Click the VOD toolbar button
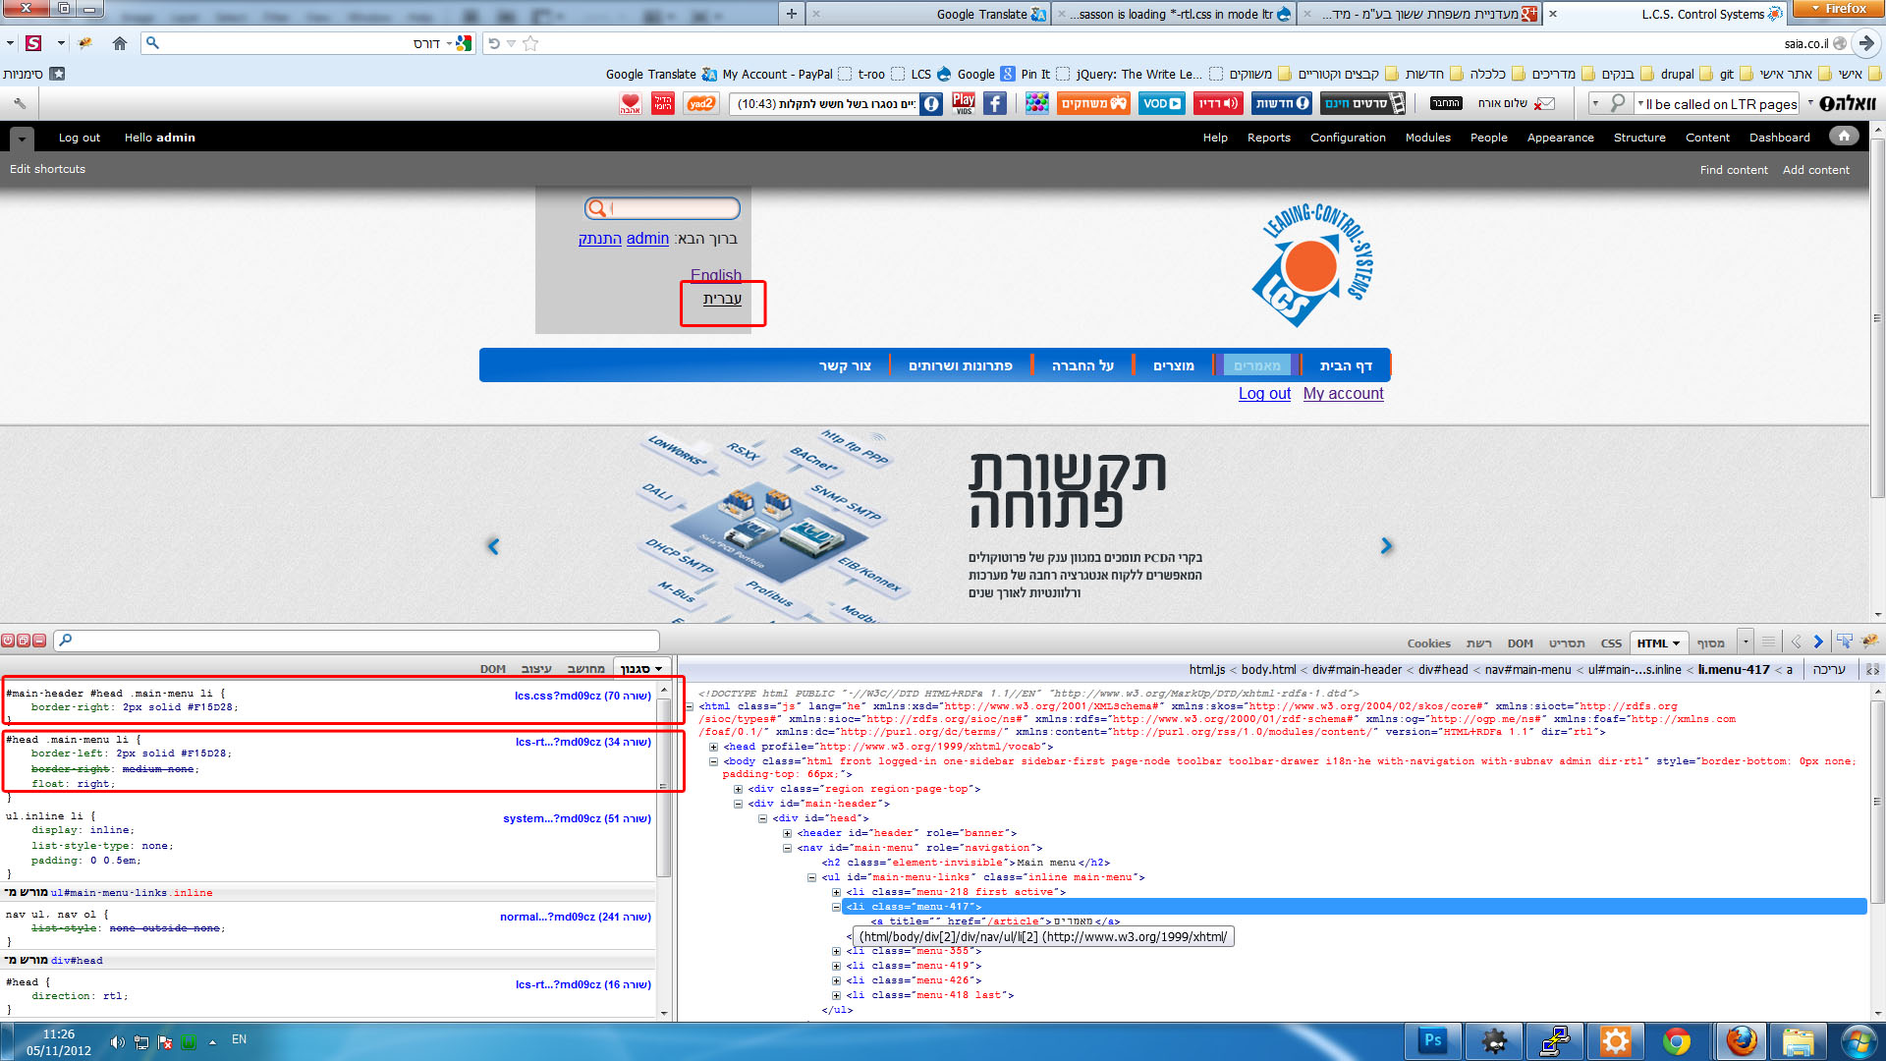This screenshot has height=1061, width=1886. [x=1162, y=103]
